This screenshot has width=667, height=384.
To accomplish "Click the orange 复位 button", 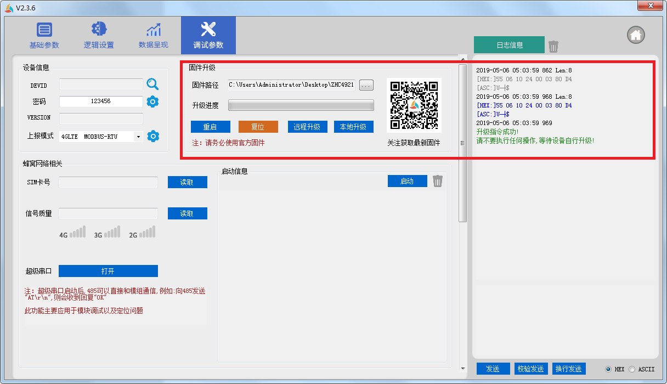I will coord(258,127).
